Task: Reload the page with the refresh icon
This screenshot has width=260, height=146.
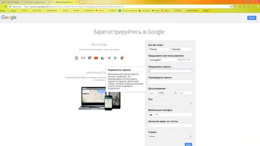Action: (x=5, y=6)
